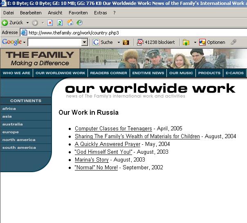Select north america in continents list
This screenshot has width=247, height=223.
pyautogui.click(x=26, y=140)
